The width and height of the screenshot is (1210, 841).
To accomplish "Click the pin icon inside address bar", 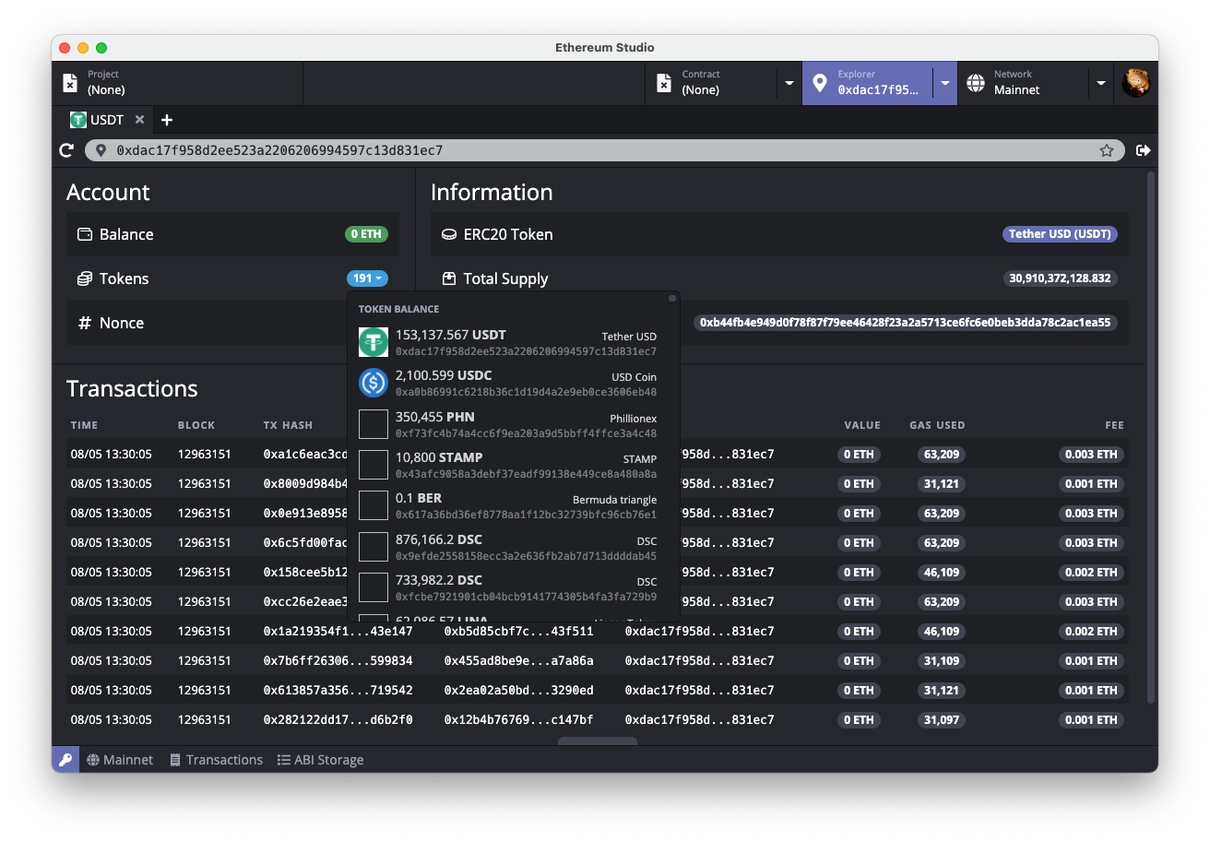I will point(101,150).
